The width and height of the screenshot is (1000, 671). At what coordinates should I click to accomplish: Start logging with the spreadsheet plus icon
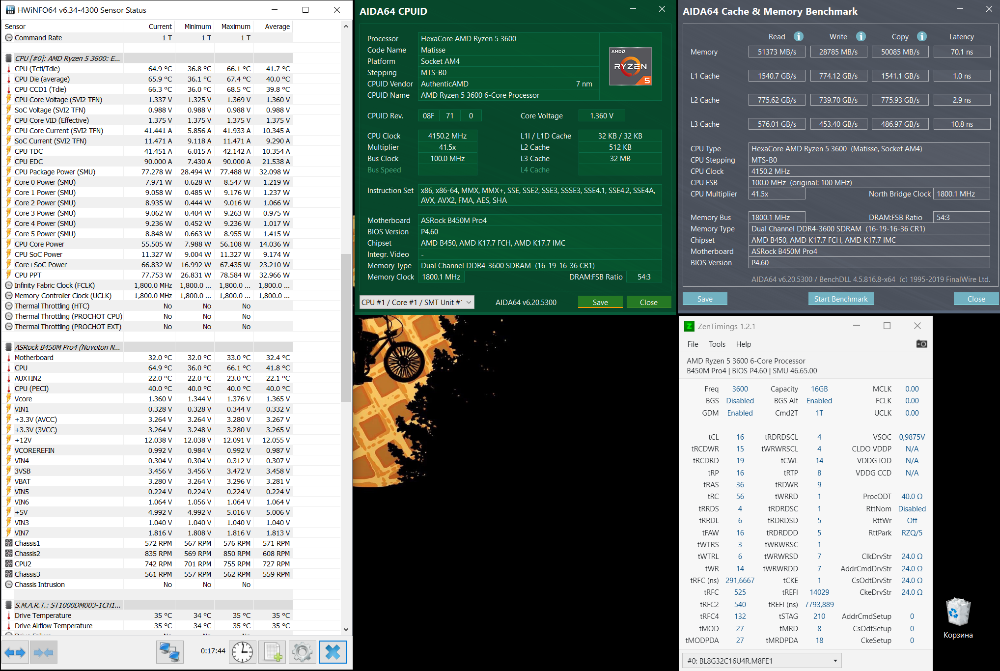click(x=273, y=652)
